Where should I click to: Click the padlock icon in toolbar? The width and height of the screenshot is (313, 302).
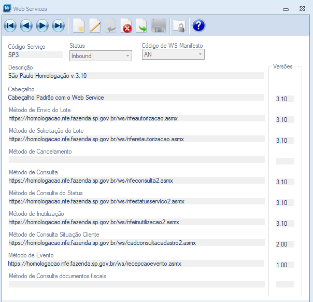pyautogui.click(x=179, y=25)
